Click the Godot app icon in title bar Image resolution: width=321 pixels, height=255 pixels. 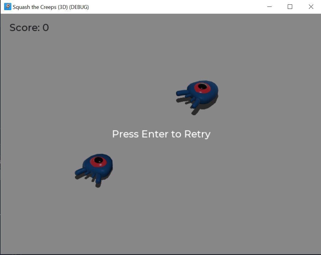(x=8, y=7)
